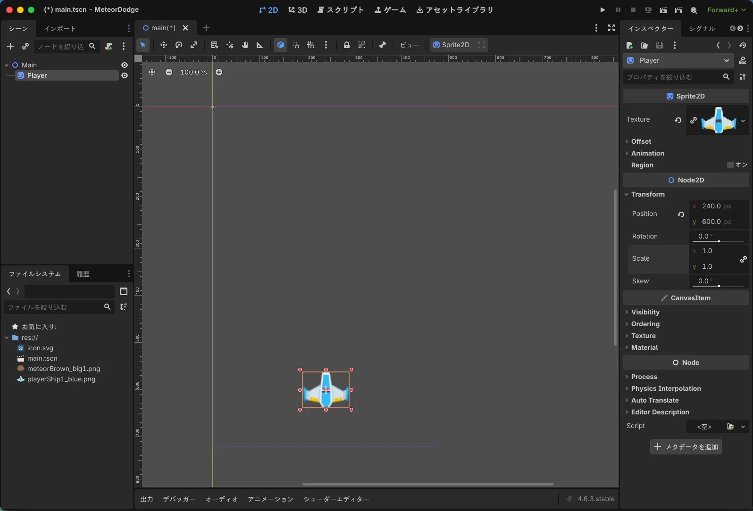Open the movie maker mode icon

694,10
